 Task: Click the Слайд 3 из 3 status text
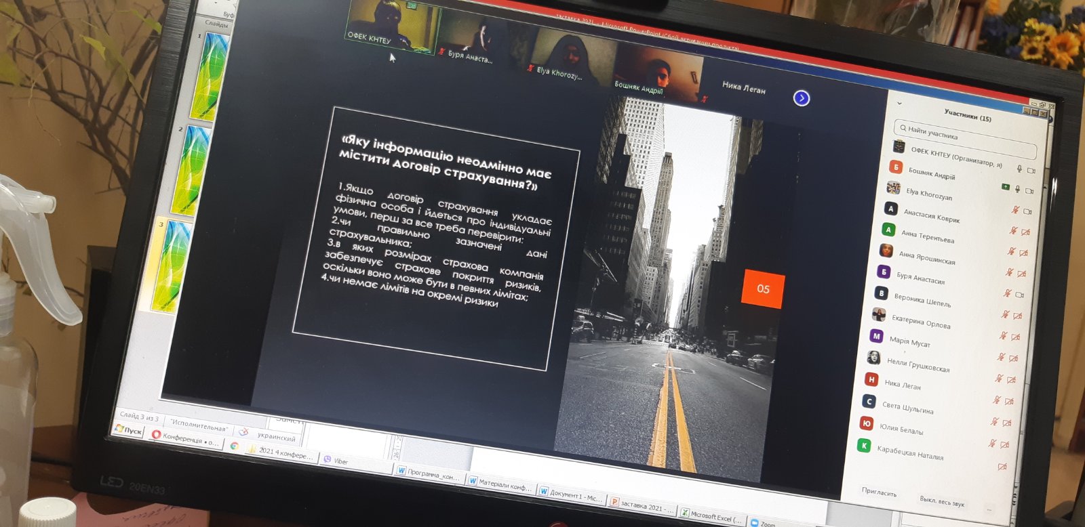139,417
